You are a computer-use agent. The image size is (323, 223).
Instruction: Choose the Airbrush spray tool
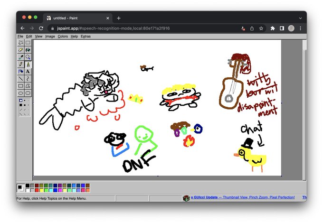(x=20, y=71)
